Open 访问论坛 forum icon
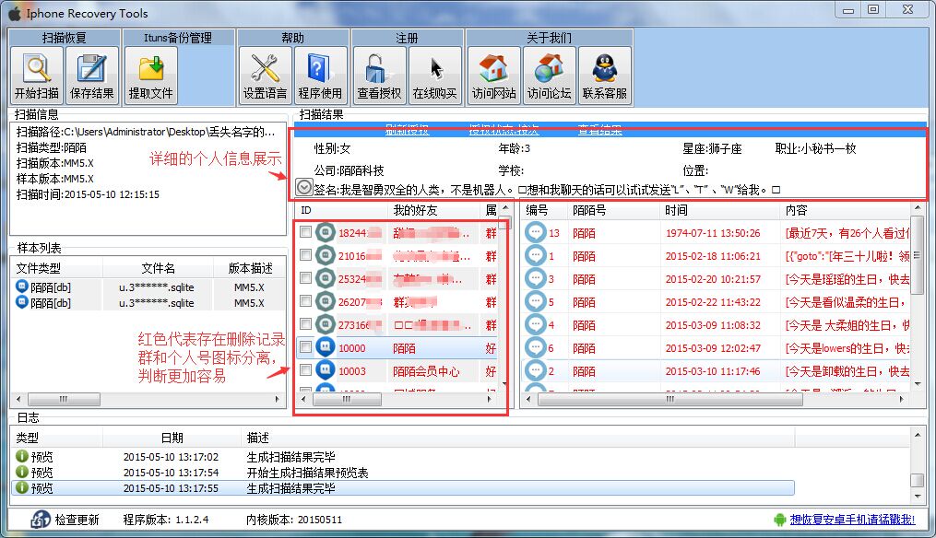 coord(550,76)
